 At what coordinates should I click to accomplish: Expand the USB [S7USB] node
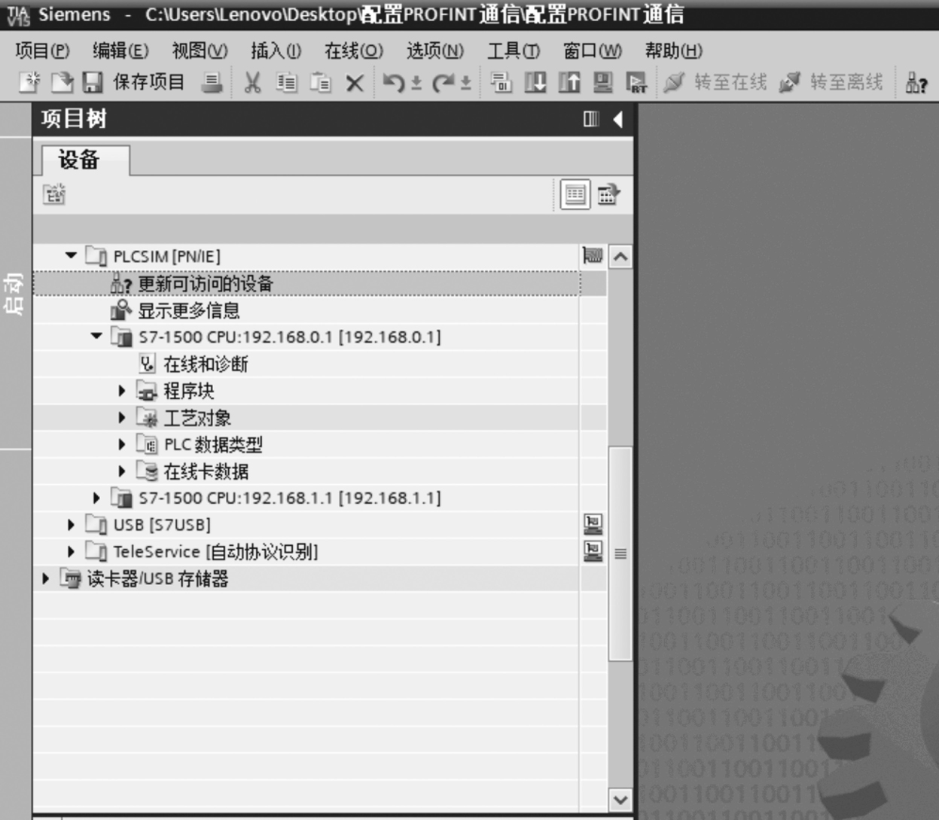coord(71,525)
